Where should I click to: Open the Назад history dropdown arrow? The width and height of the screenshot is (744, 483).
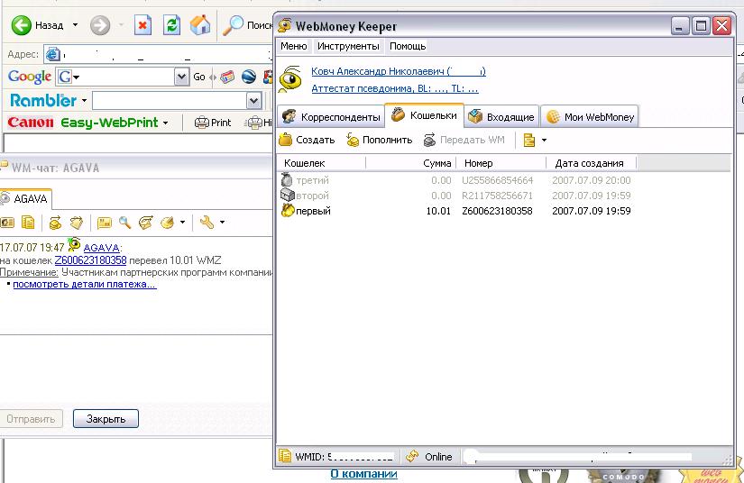pyautogui.click(x=75, y=24)
